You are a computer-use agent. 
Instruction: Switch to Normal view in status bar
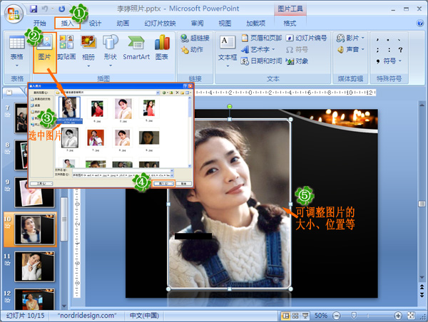tap(285, 316)
